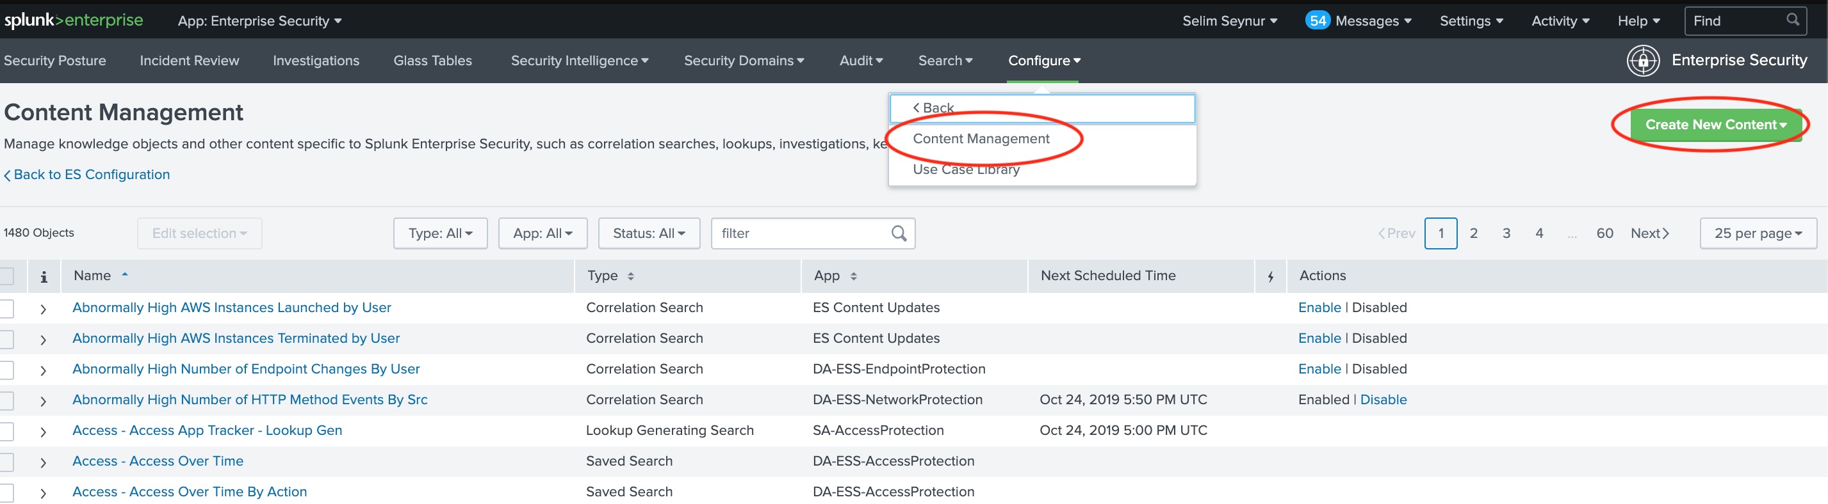The image size is (1828, 504).
Task: Tick checkbox for Abnormally High AWS Instances Launched
Action: (7, 308)
